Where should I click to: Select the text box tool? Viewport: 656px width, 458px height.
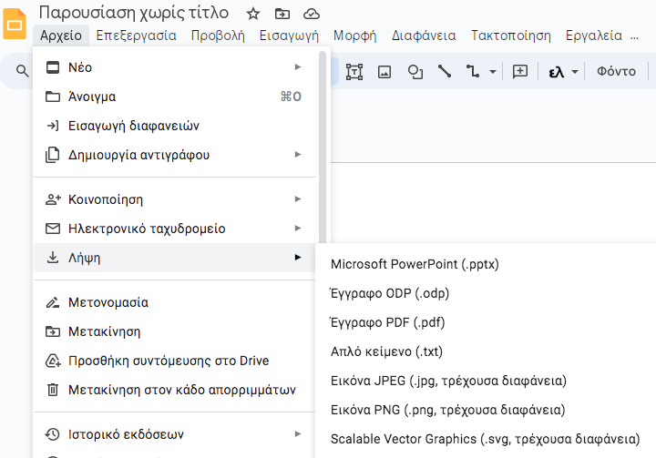[354, 72]
